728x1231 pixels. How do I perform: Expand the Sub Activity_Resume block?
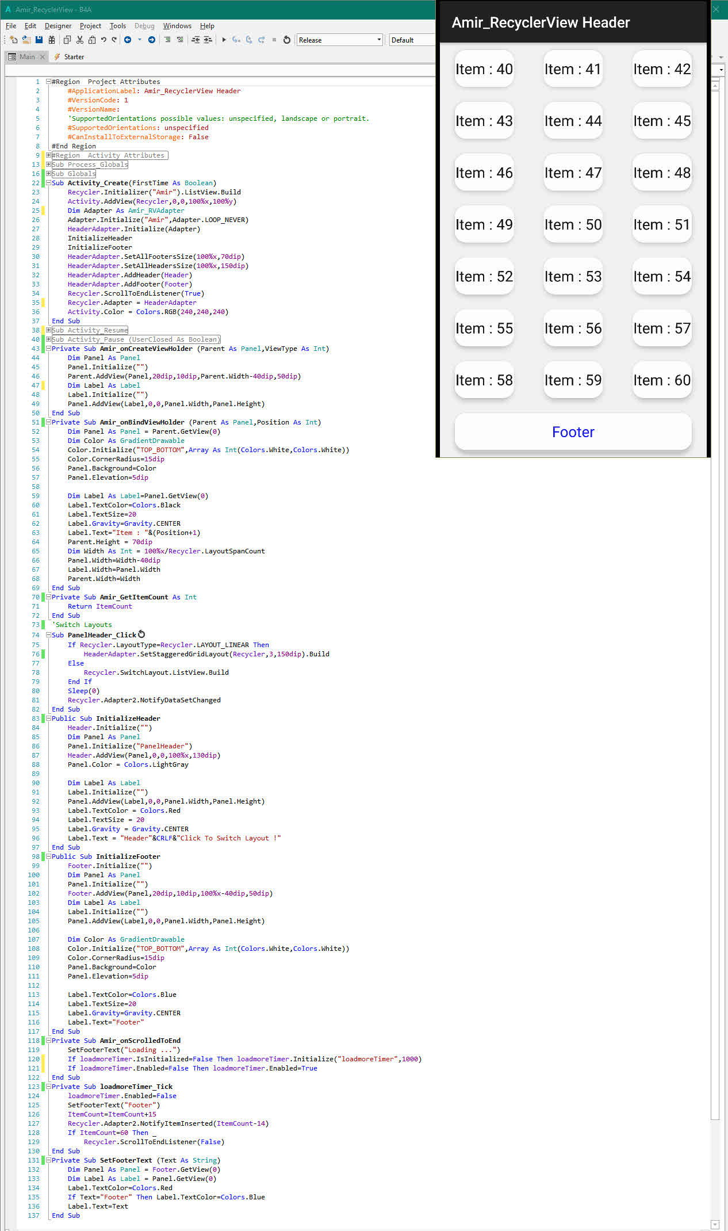49,330
